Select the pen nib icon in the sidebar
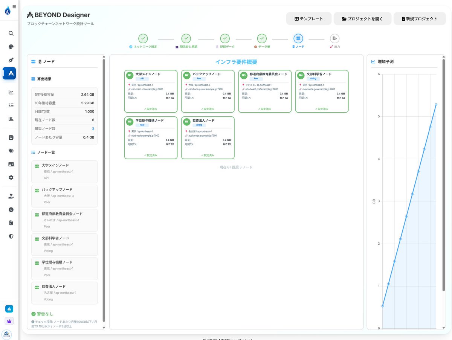This screenshot has width=452, height=340. [11, 60]
